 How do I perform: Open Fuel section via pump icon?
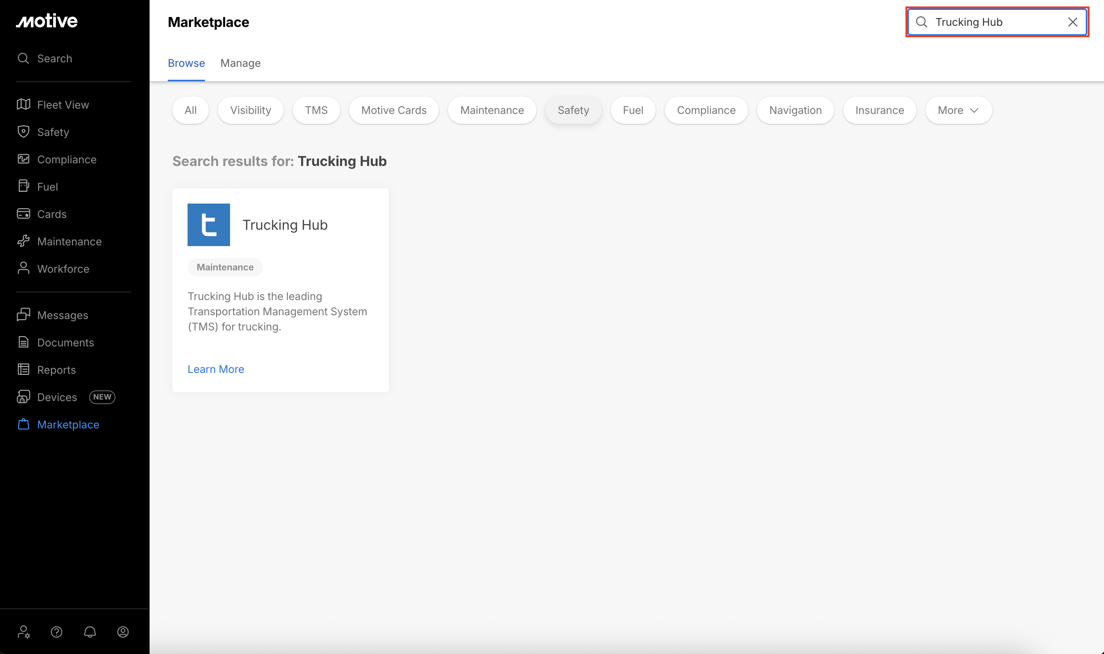[24, 186]
